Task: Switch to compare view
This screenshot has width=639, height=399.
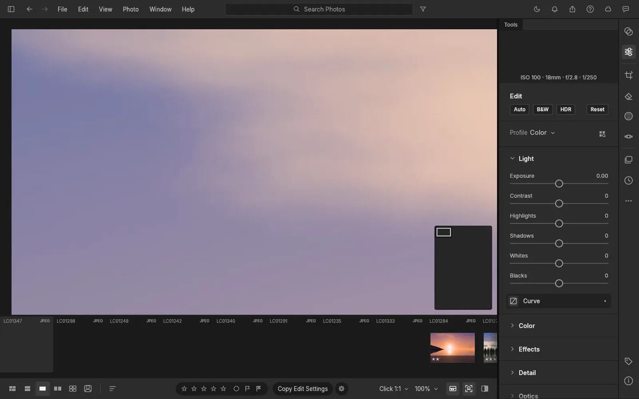Action: coord(58,389)
